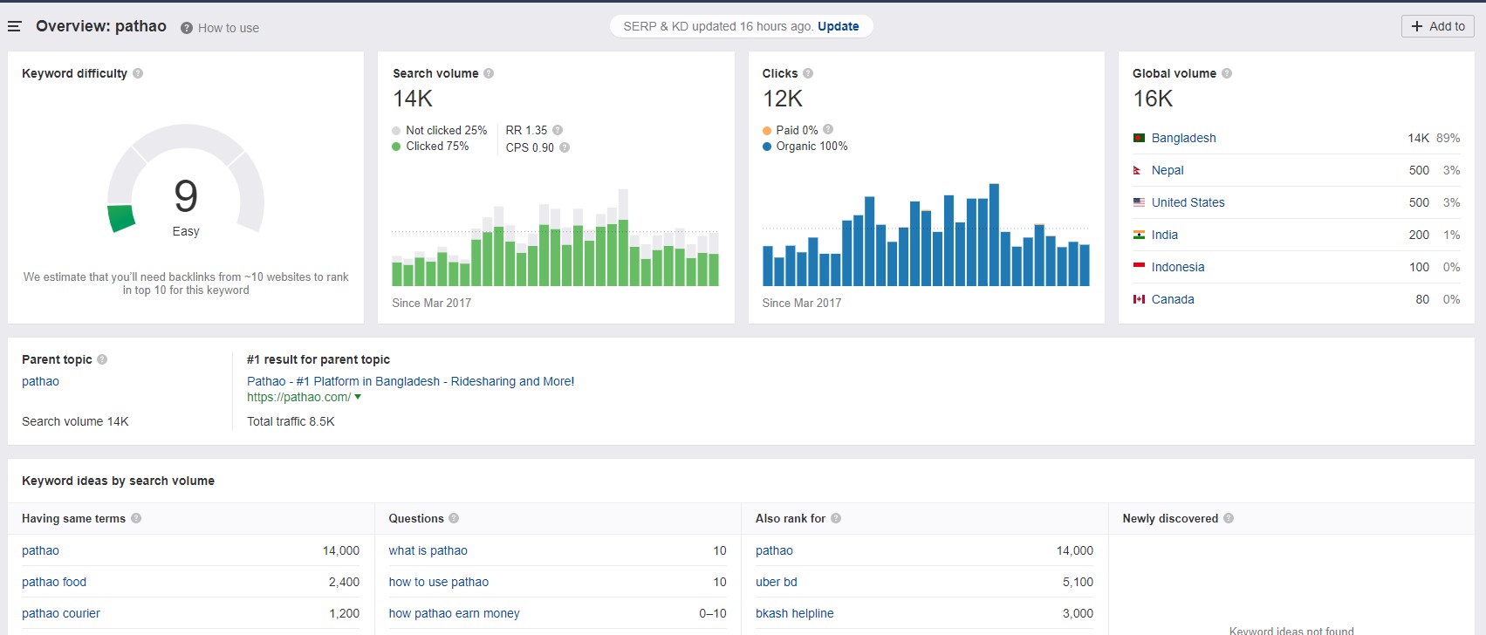
Task: Click the Update link
Action: click(x=839, y=26)
